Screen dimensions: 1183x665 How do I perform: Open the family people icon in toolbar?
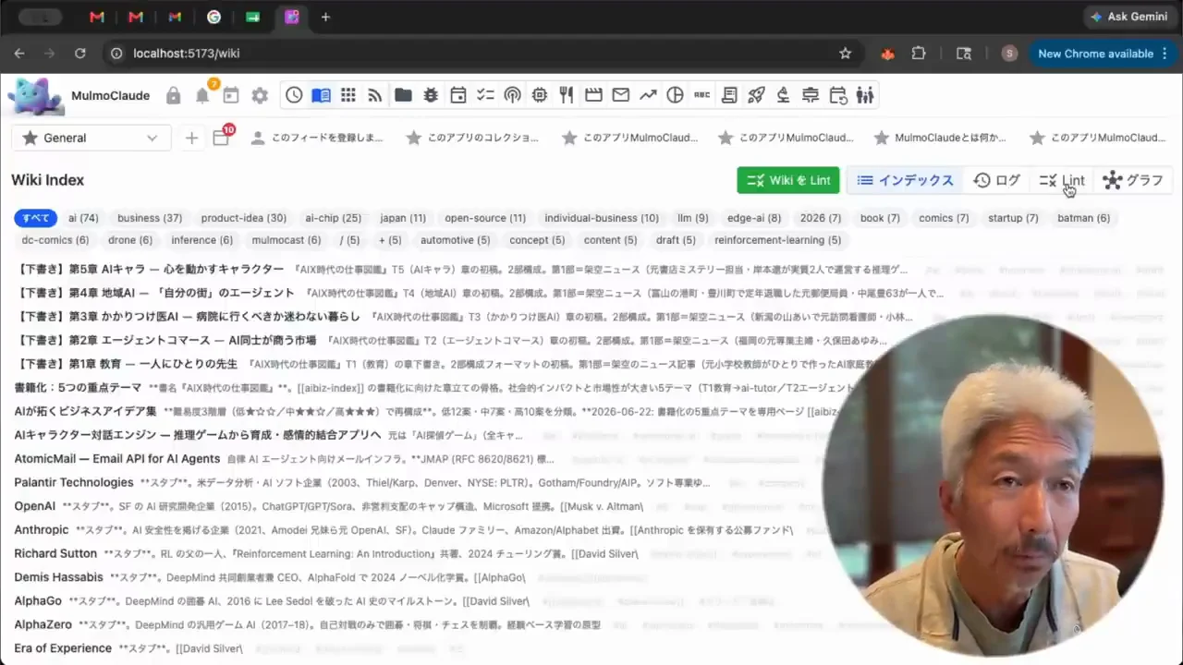point(865,95)
